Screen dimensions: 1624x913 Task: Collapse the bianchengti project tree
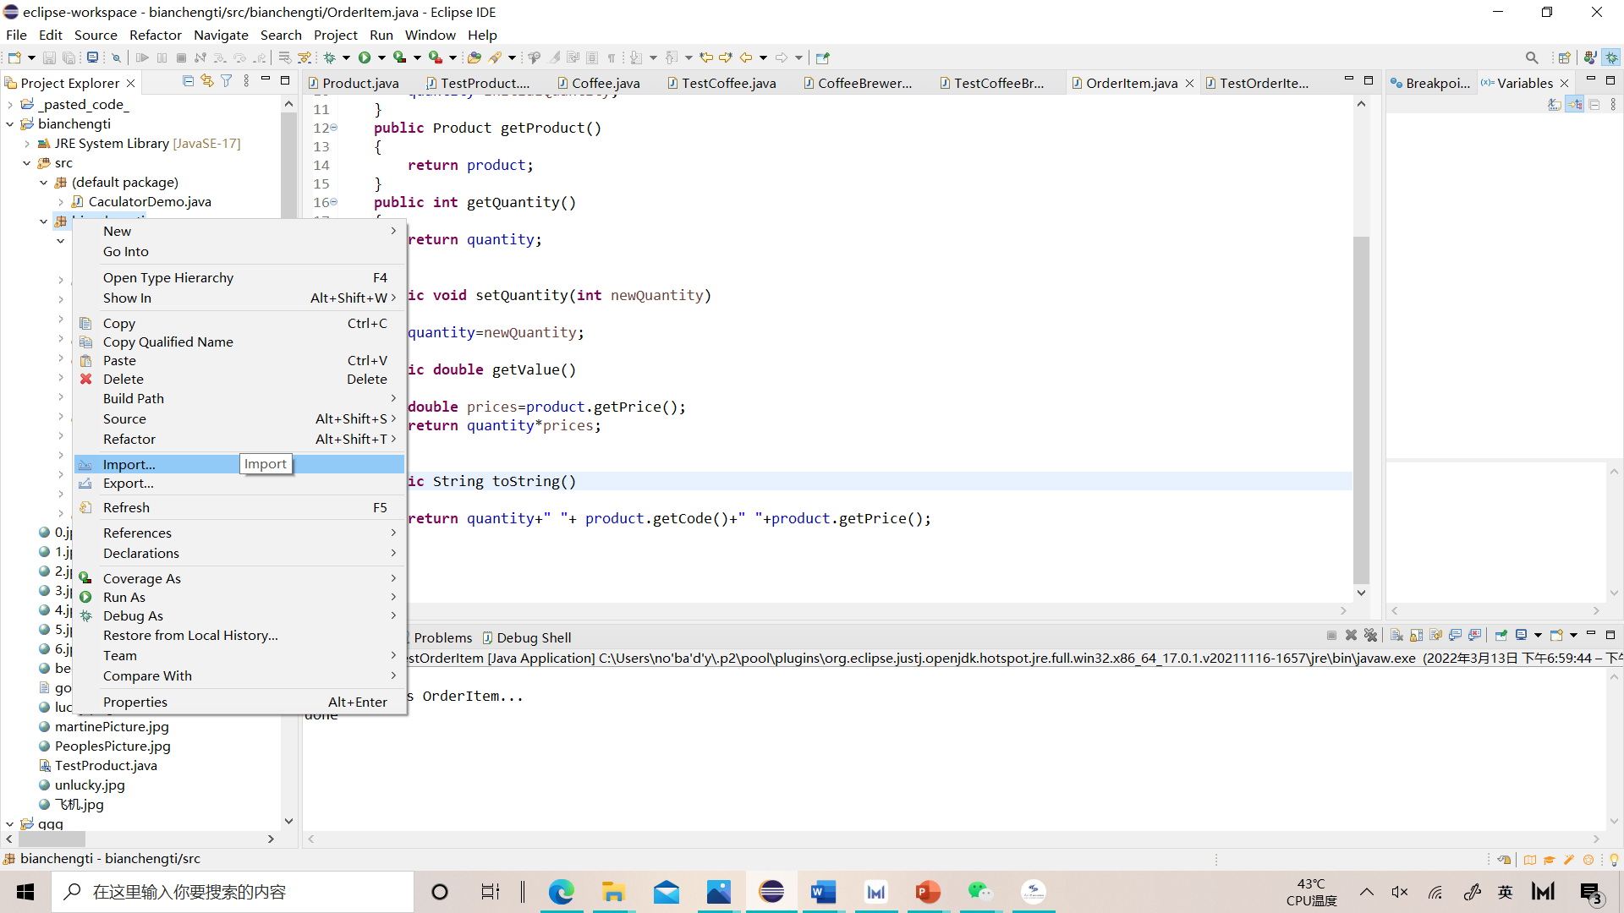10,123
